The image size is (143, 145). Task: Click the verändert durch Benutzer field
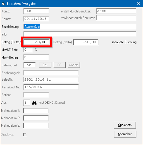point(116,18)
